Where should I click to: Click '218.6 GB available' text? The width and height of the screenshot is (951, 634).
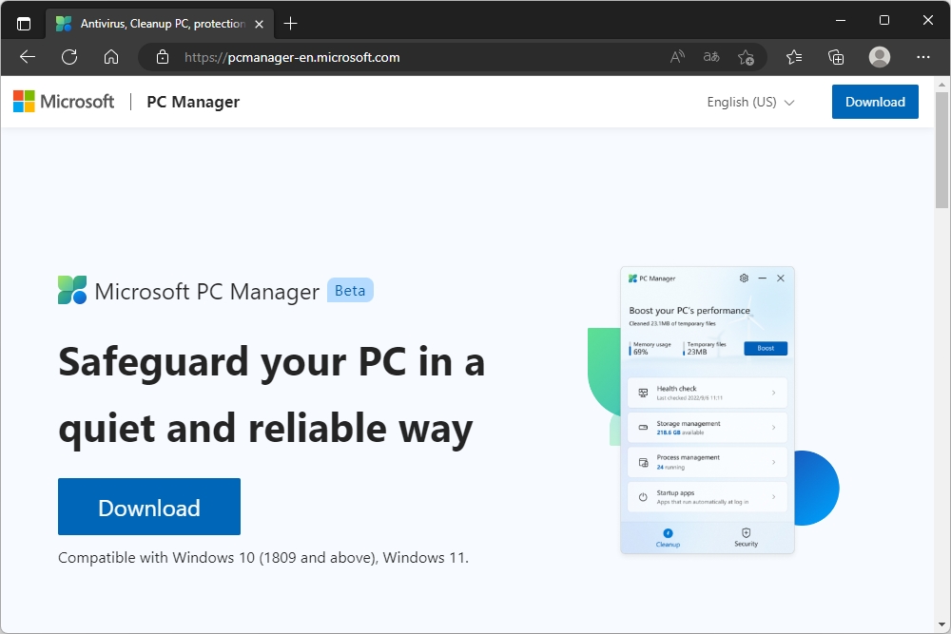click(680, 432)
